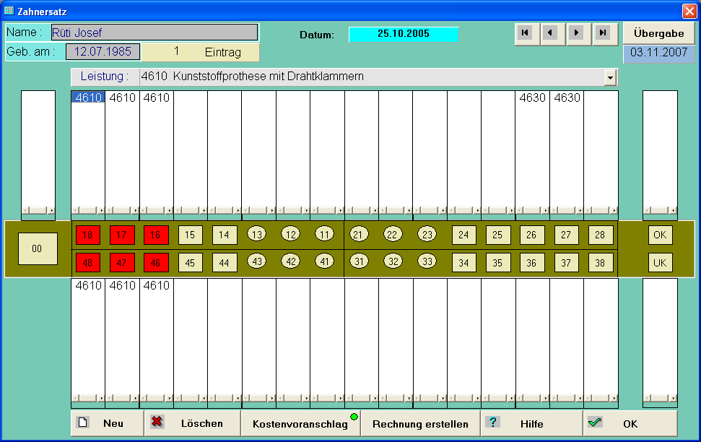Confirm with the bottom OK checkmark button
701x442 pixels.
[630, 424]
